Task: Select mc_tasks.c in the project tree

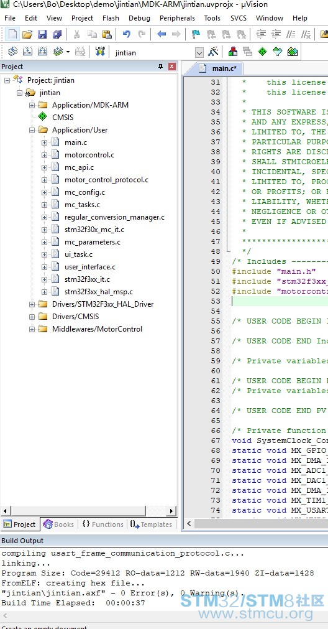Action: point(82,205)
